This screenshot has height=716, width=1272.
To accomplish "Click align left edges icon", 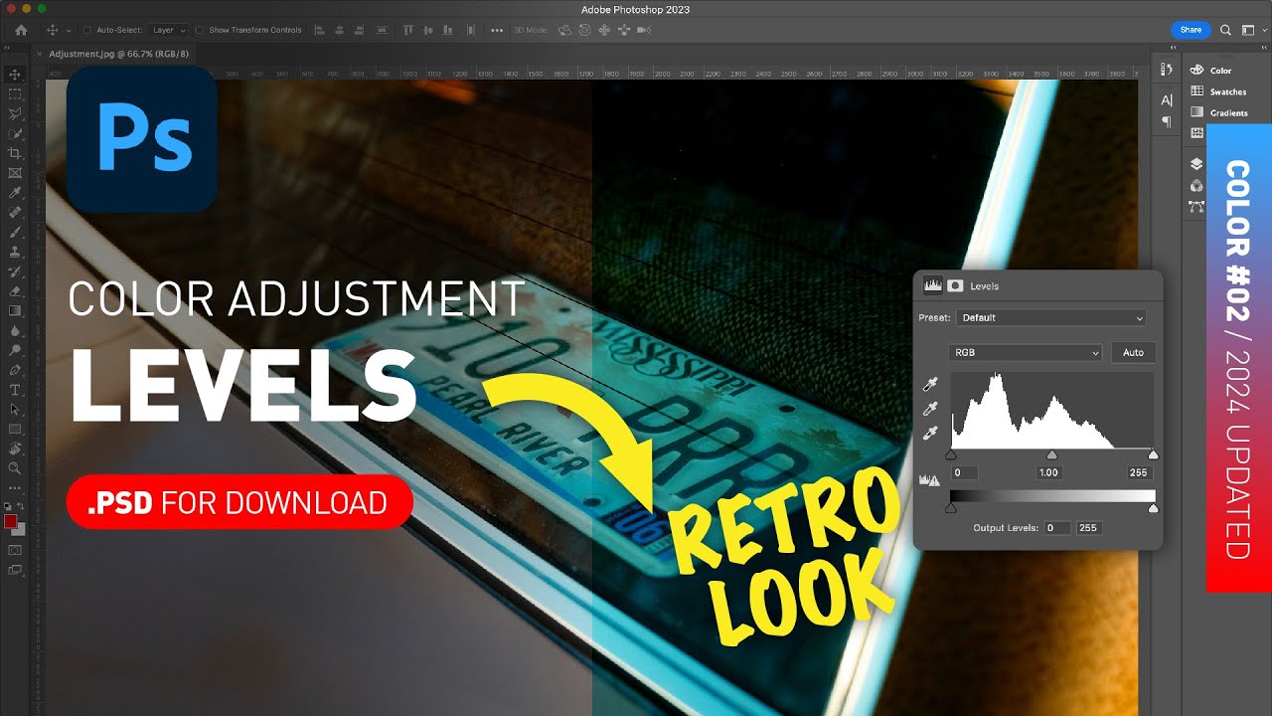I will 319,30.
